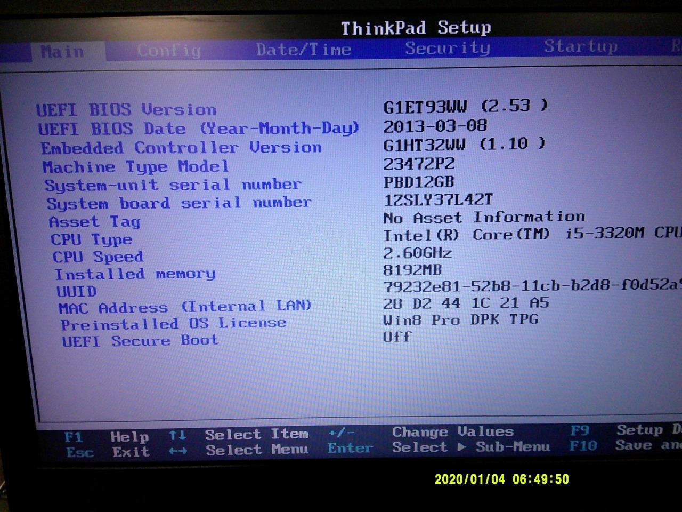Switch to the Main tab
This screenshot has width=682, height=512.
62,52
